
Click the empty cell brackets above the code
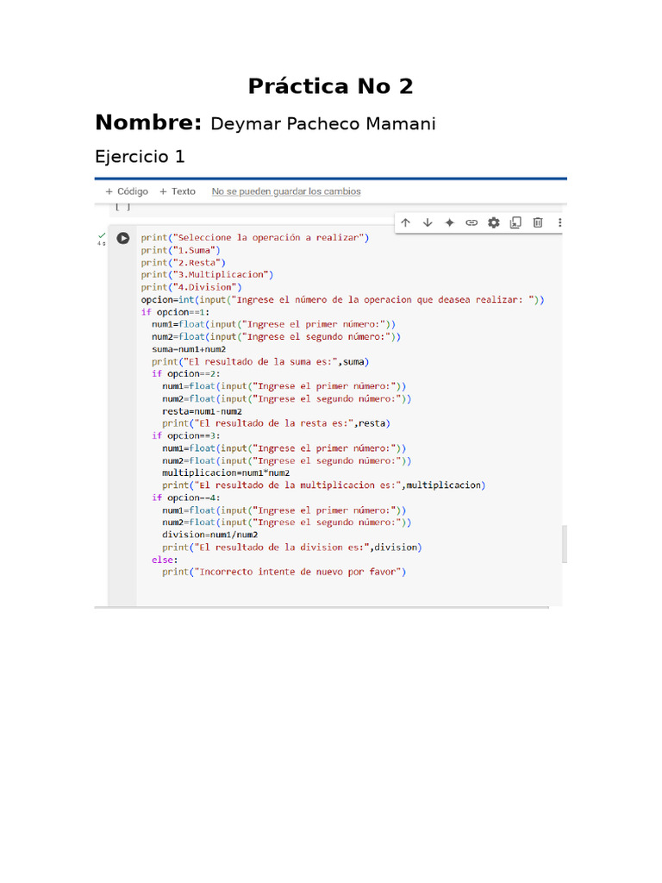coord(122,207)
